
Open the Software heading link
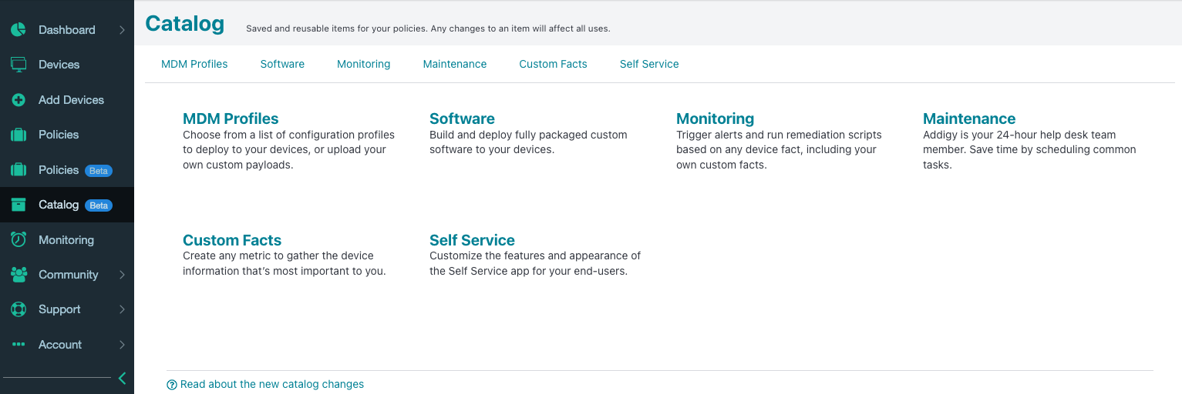click(x=462, y=119)
